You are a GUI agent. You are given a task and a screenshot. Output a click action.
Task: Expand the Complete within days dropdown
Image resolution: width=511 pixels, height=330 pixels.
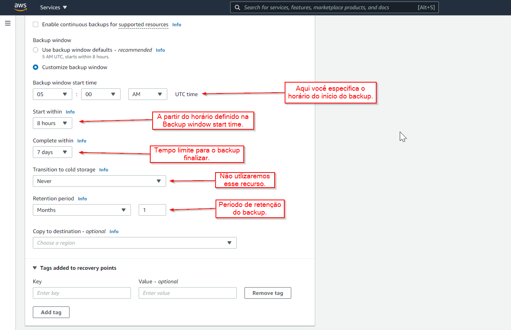[x=52, y=152]
